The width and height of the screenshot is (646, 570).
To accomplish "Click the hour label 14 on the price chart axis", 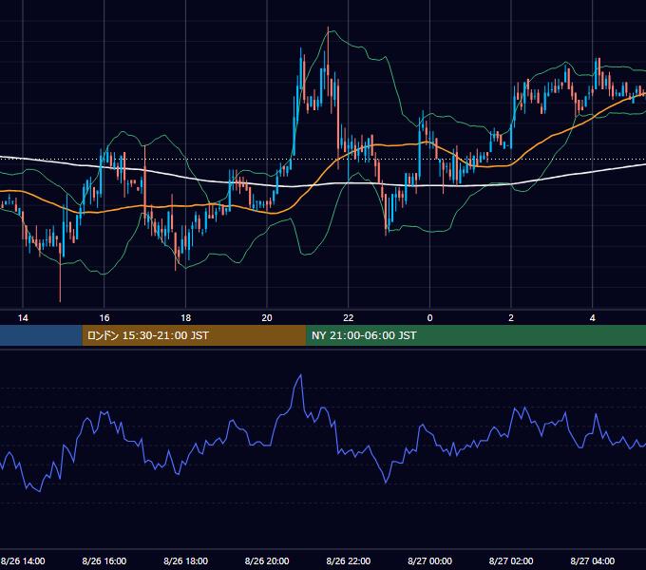I will tap(23, 318).
